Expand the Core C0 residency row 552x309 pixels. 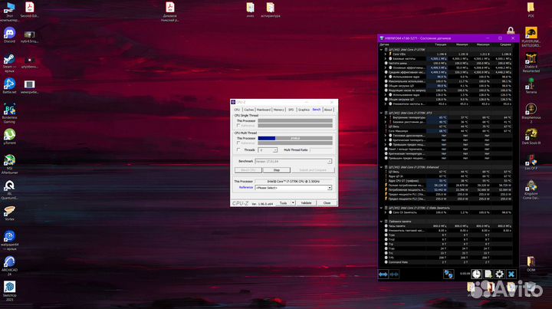(386, 212)
